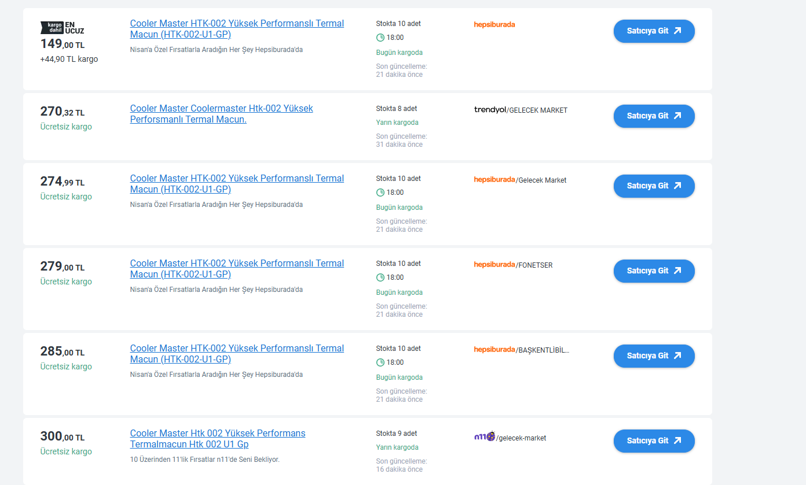Viewport: 806px width, 485px height.
Task: Click the hepsiburada logo in the 149 TL listing
Action: click(x=494, y=24)
